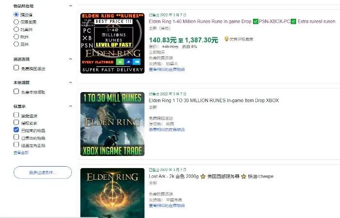Enable the 已售出的物品 checkbox
The width and height of the screenshot is (340, 218).
point(16,137)
